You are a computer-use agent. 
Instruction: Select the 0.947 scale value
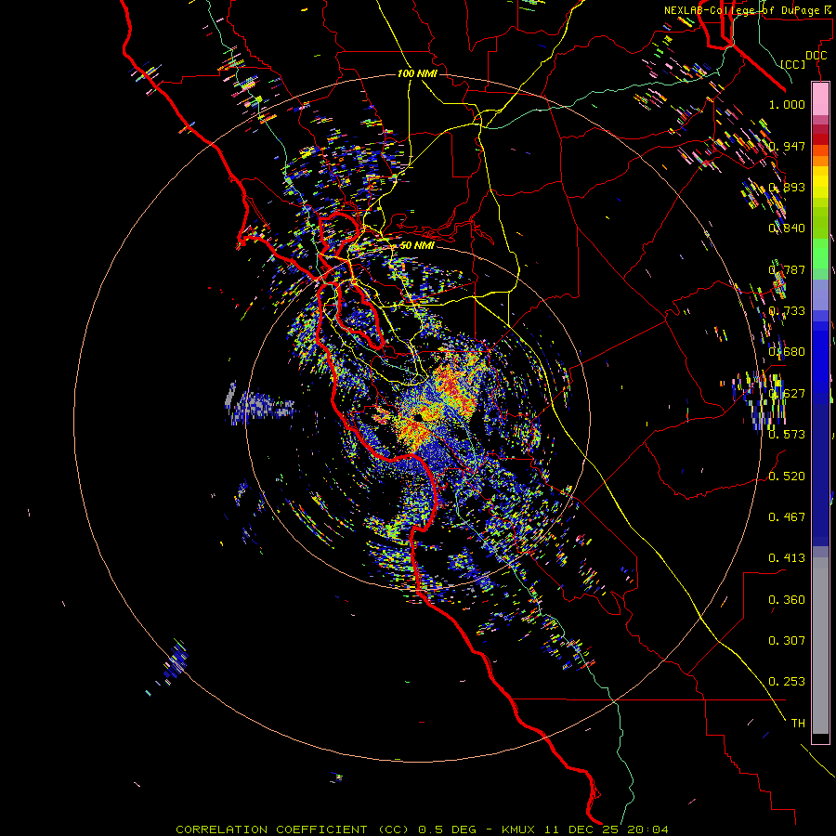pyautogui.click(x=787, y=146)
